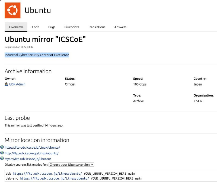Click the 'Status:' label

point(70,79)
